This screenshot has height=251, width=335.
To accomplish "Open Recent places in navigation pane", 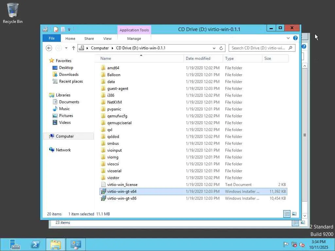I will pos(71,81).
